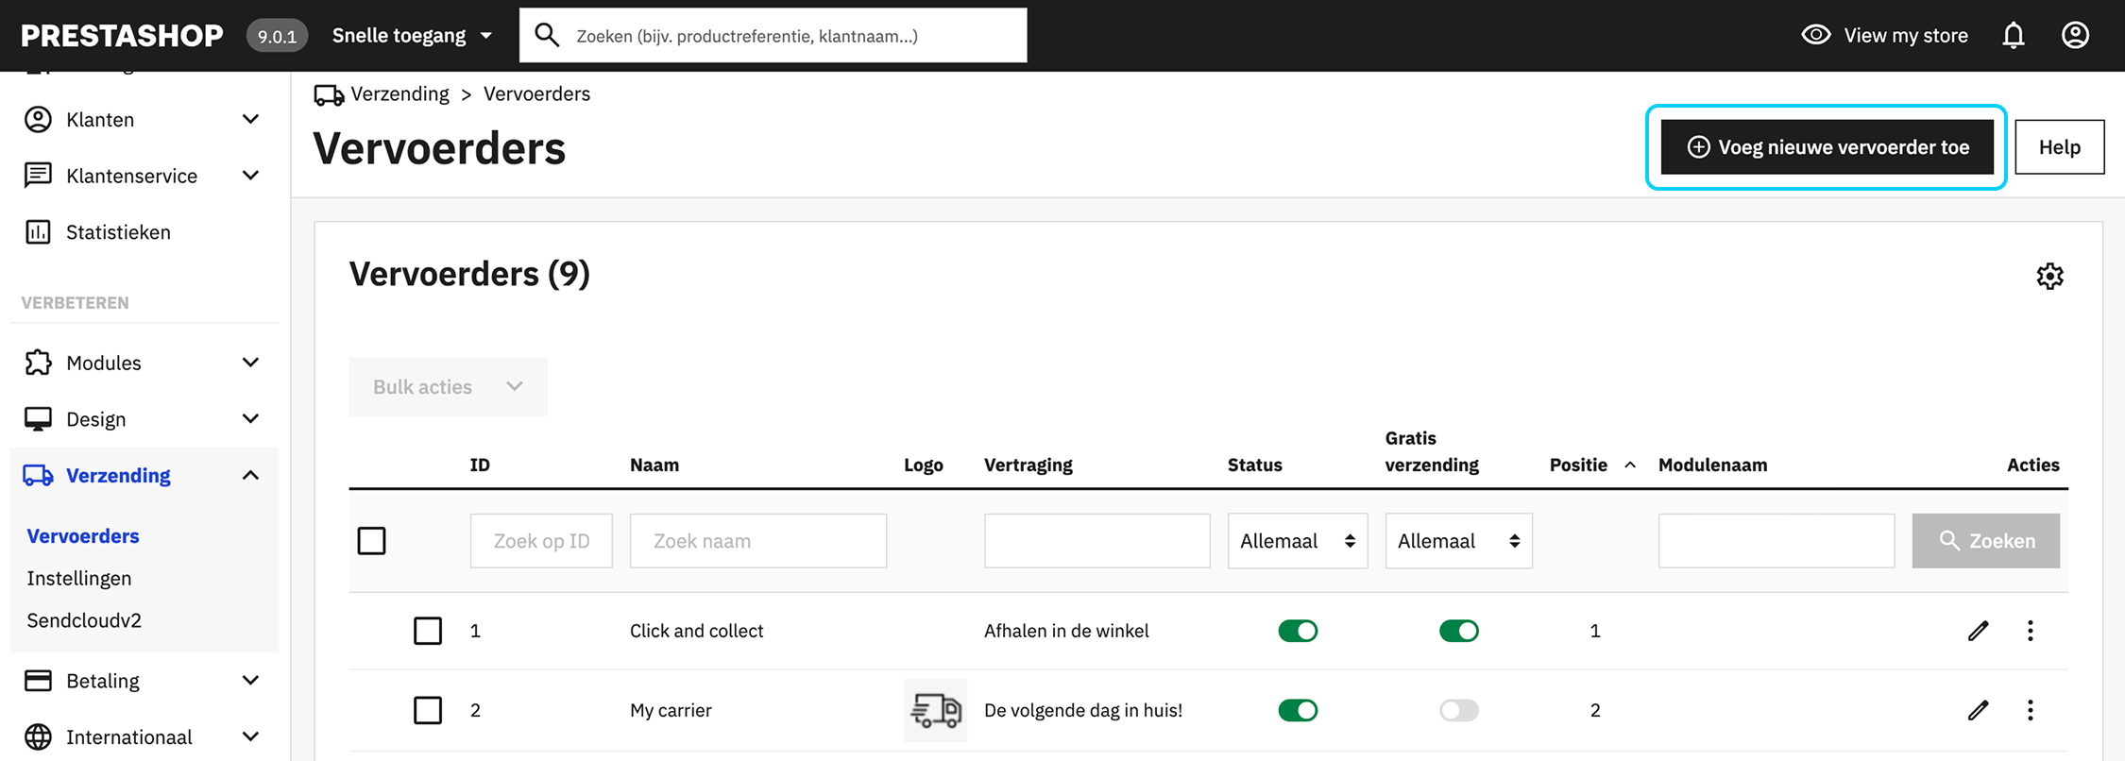Click the eye icon beside View my store
The width and height of the screenshot is (2125, 761).
[x=1815, y=35]
